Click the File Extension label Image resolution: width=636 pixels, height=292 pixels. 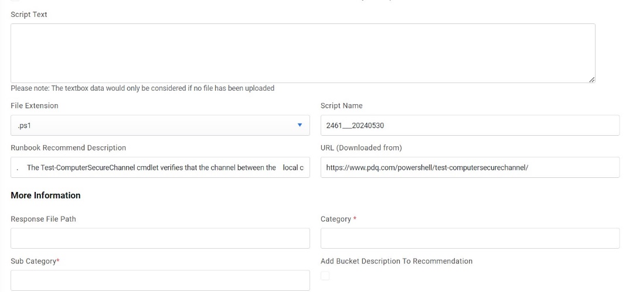[x=35, y=106]
